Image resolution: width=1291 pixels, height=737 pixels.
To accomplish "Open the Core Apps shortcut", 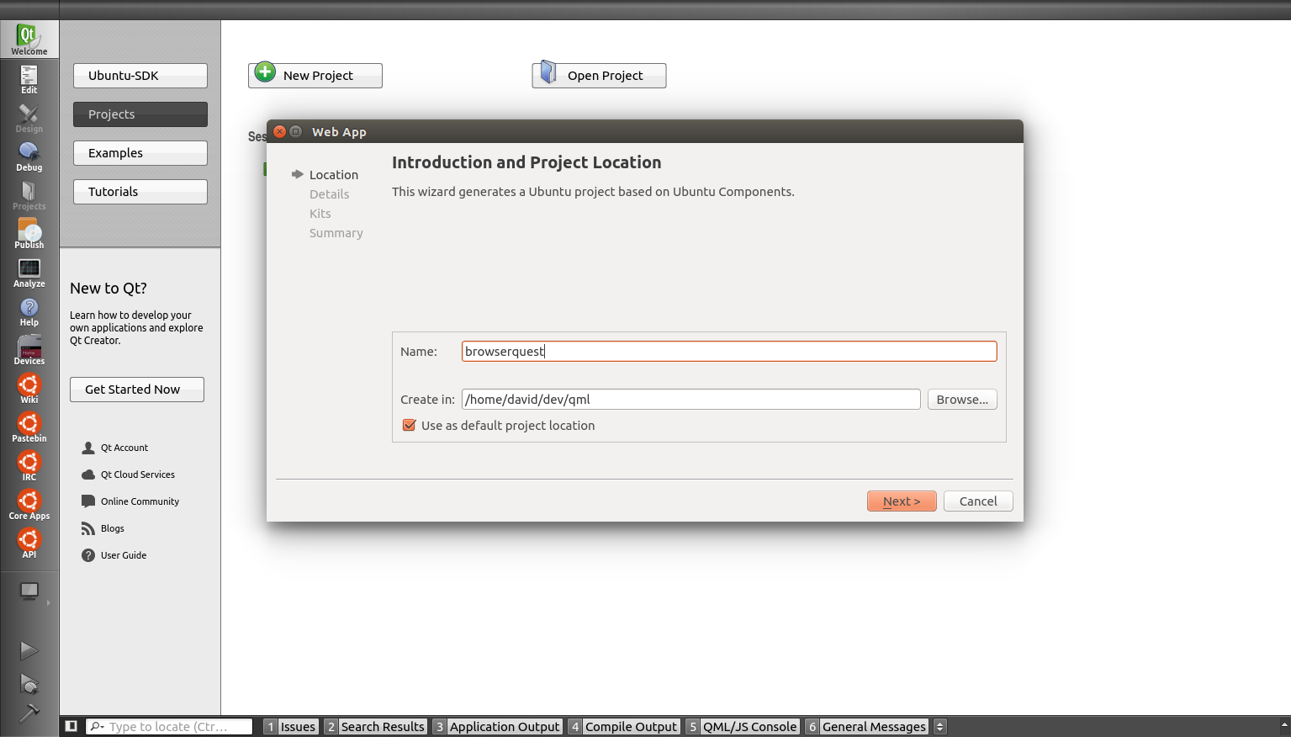I will [29, 505].
